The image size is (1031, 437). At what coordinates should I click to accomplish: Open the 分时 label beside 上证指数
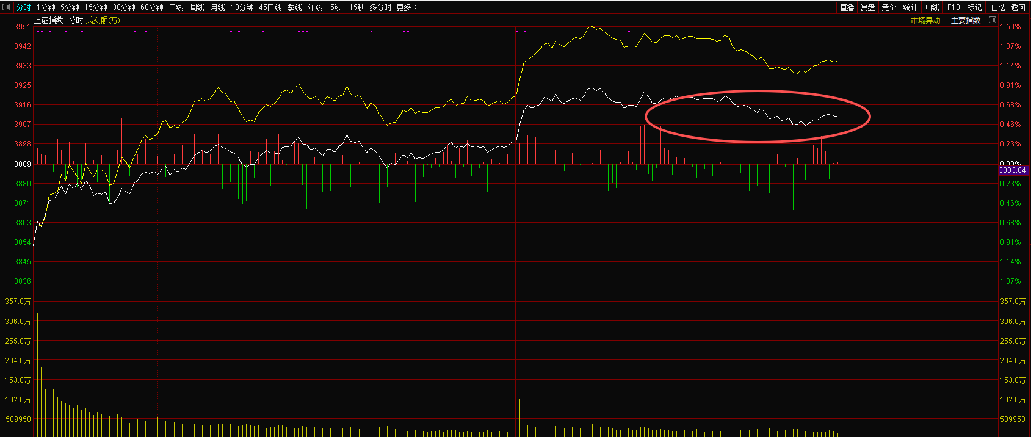coord(76,20)
